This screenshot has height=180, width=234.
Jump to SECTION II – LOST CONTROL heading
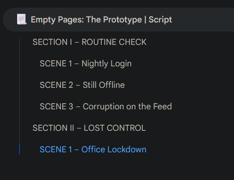click(89, 128)
